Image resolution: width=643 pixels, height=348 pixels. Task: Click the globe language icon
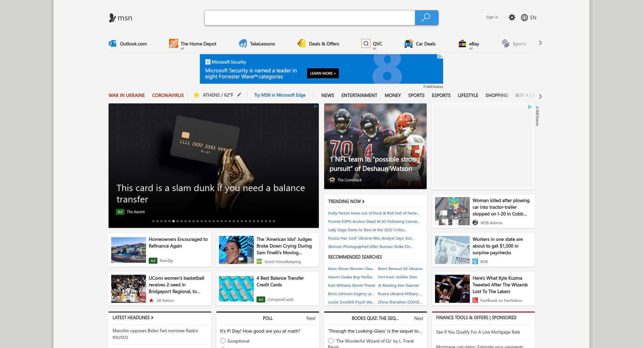pyautogui.click(x=524, y=18)
